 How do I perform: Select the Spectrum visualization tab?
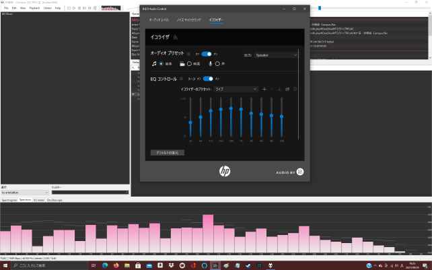[25, 200]
